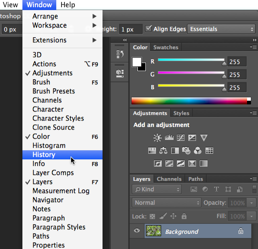Switch to the Channels panel tab
The width and height of the screenshot is (258, 249).
[x=169, y=179]
